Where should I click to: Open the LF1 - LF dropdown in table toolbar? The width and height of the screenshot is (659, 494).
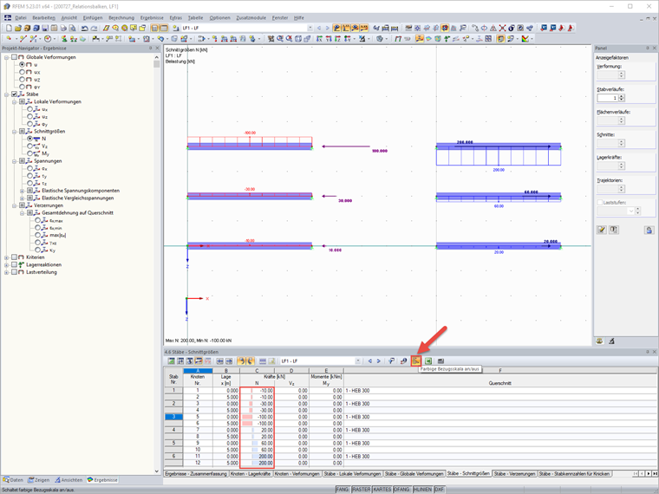(x=357, y=361)
